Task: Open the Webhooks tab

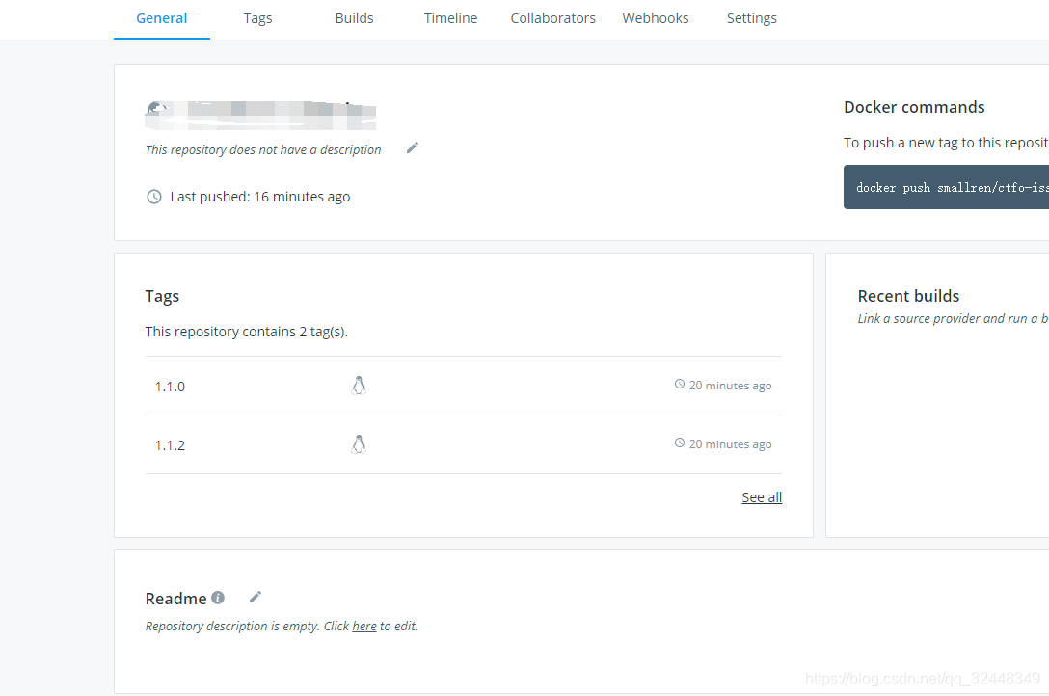Action: (x=655, y=17)
